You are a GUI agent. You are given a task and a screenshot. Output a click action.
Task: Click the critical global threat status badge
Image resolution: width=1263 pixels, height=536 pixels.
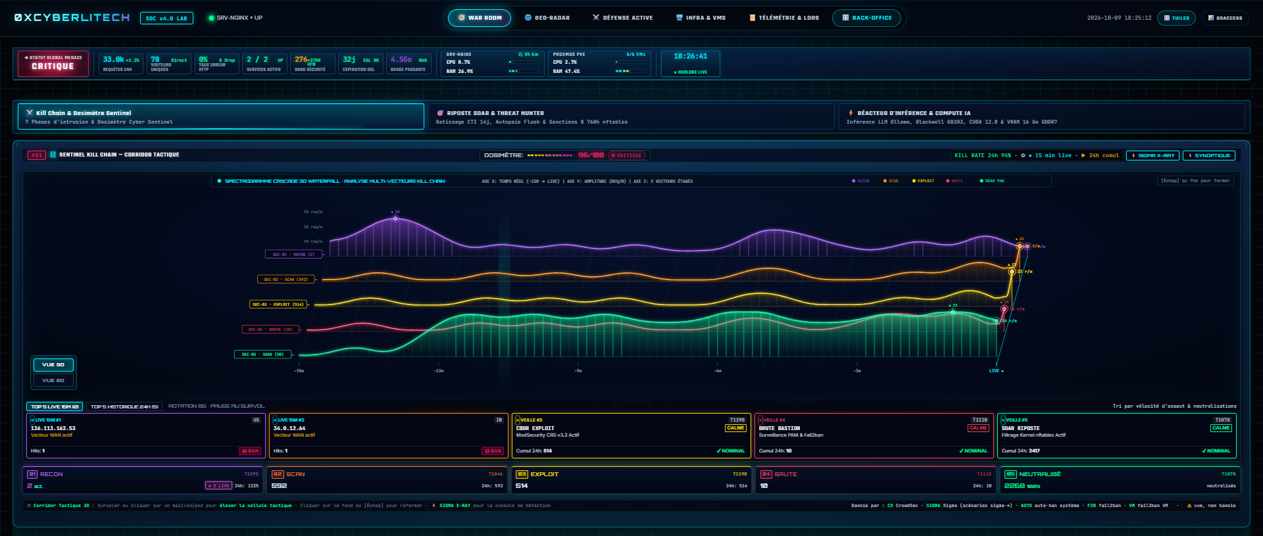53,64
